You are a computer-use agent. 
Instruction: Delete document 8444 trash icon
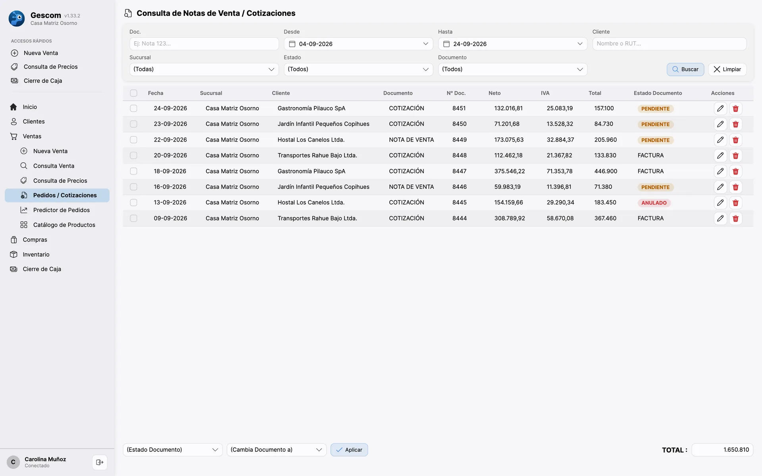735,218
